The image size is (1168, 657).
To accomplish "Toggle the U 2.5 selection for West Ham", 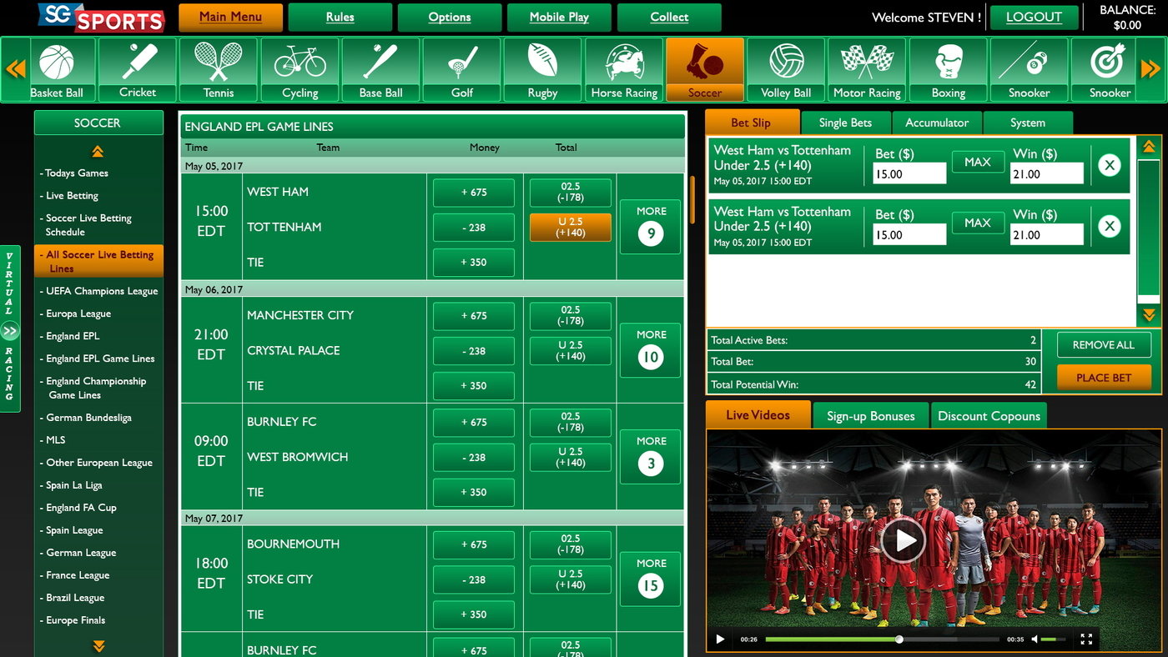I will point(569,227).
